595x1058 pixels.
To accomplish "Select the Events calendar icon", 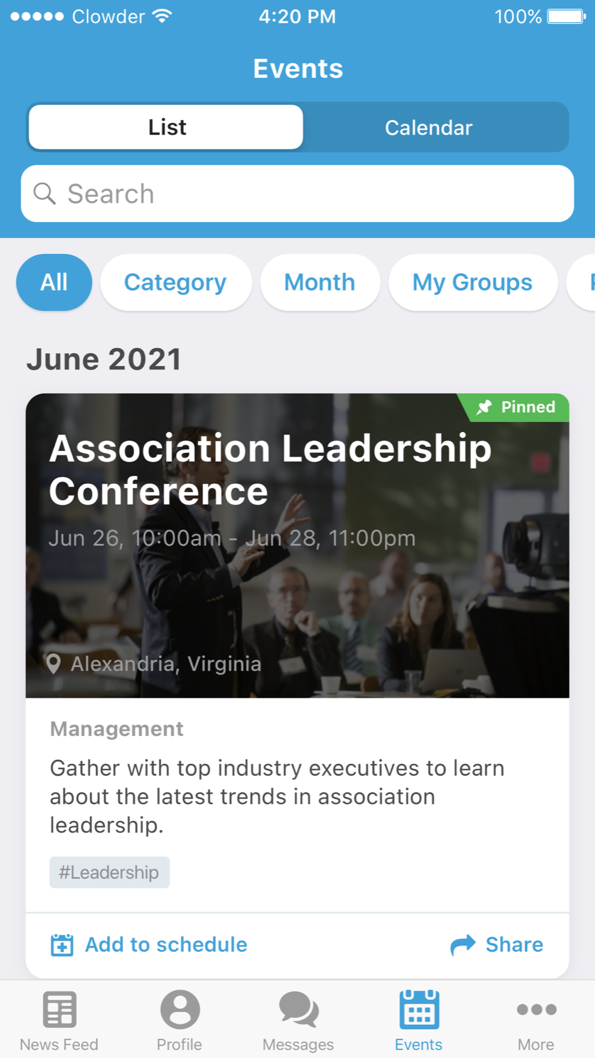I will click(x=419, y=1009).
